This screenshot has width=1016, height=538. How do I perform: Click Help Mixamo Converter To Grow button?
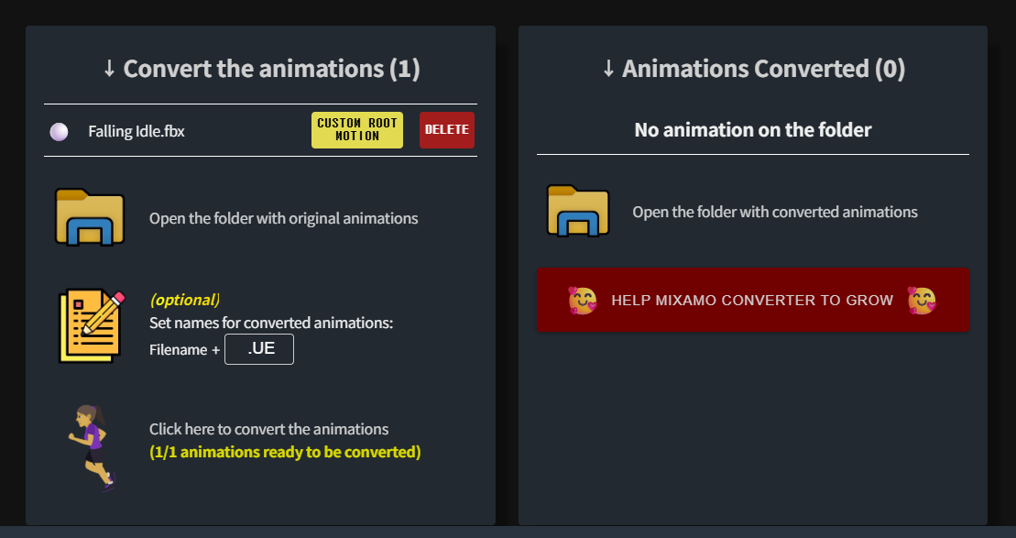[x=753, y=300]
